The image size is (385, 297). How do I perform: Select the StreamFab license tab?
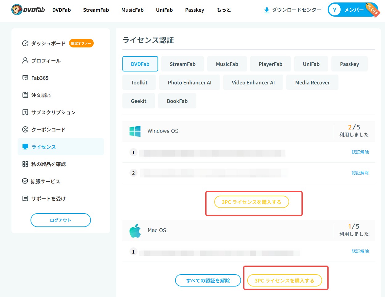183,64
